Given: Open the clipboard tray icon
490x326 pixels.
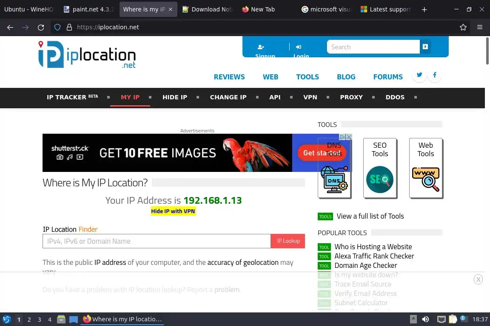Looking at the screenshot, I should (453, 319).
